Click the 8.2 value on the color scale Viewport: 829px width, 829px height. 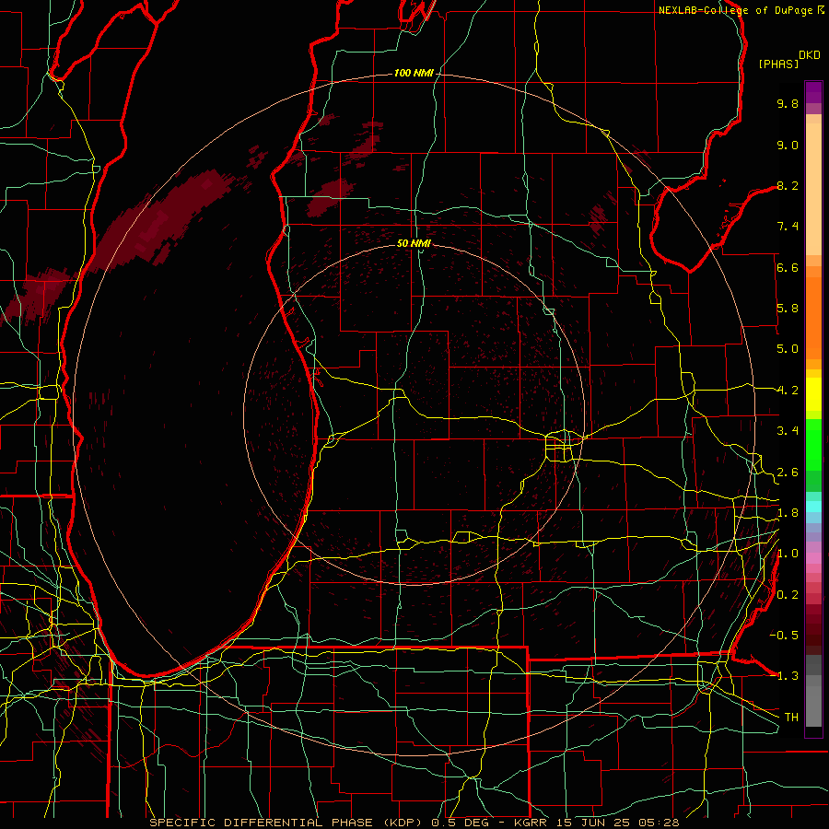(x=788, y=185)
